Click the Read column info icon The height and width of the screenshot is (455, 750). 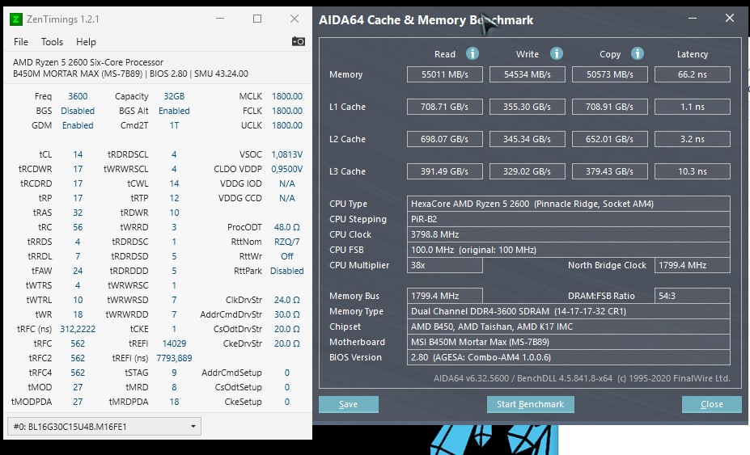click(472, 53)
